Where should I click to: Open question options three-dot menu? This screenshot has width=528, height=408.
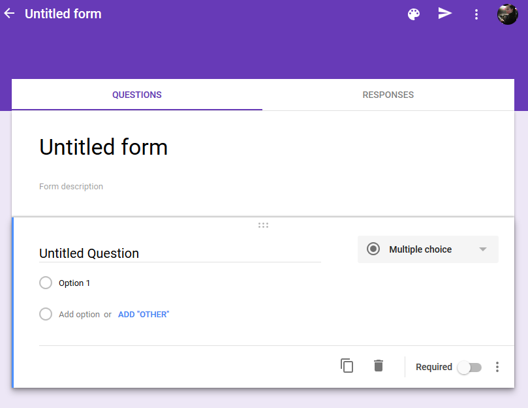tap(497, 367)
